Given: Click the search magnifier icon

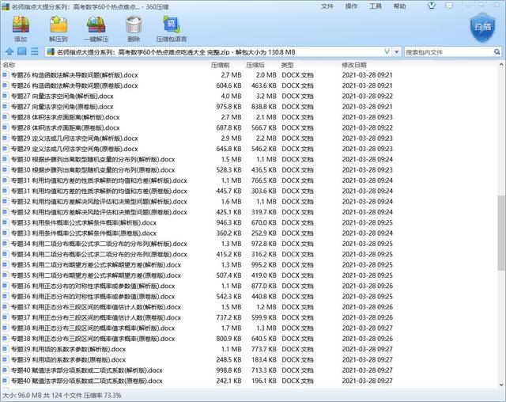Looking at the screenshot, I should point(497,51).
